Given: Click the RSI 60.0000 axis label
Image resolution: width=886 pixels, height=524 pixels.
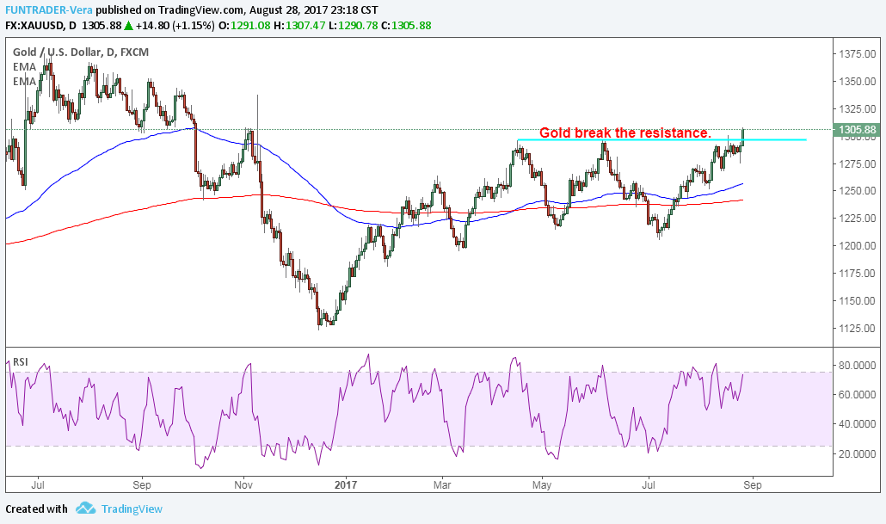Looking at the screenshot, I should [857, 395].
